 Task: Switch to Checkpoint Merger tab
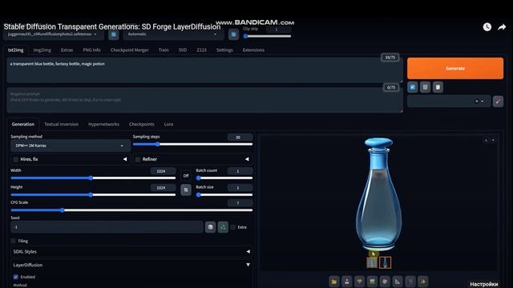pos(130,50)
